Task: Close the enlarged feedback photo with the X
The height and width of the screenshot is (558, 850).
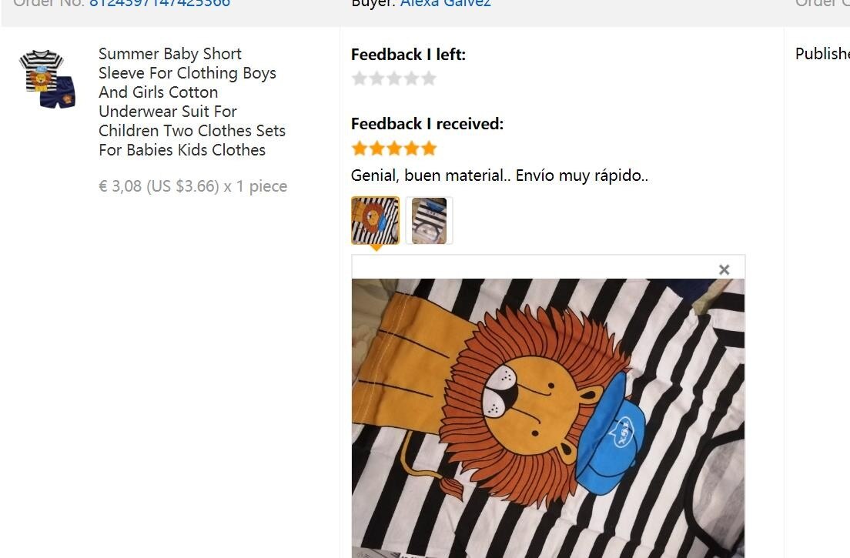Action: [x=723, y=269]
